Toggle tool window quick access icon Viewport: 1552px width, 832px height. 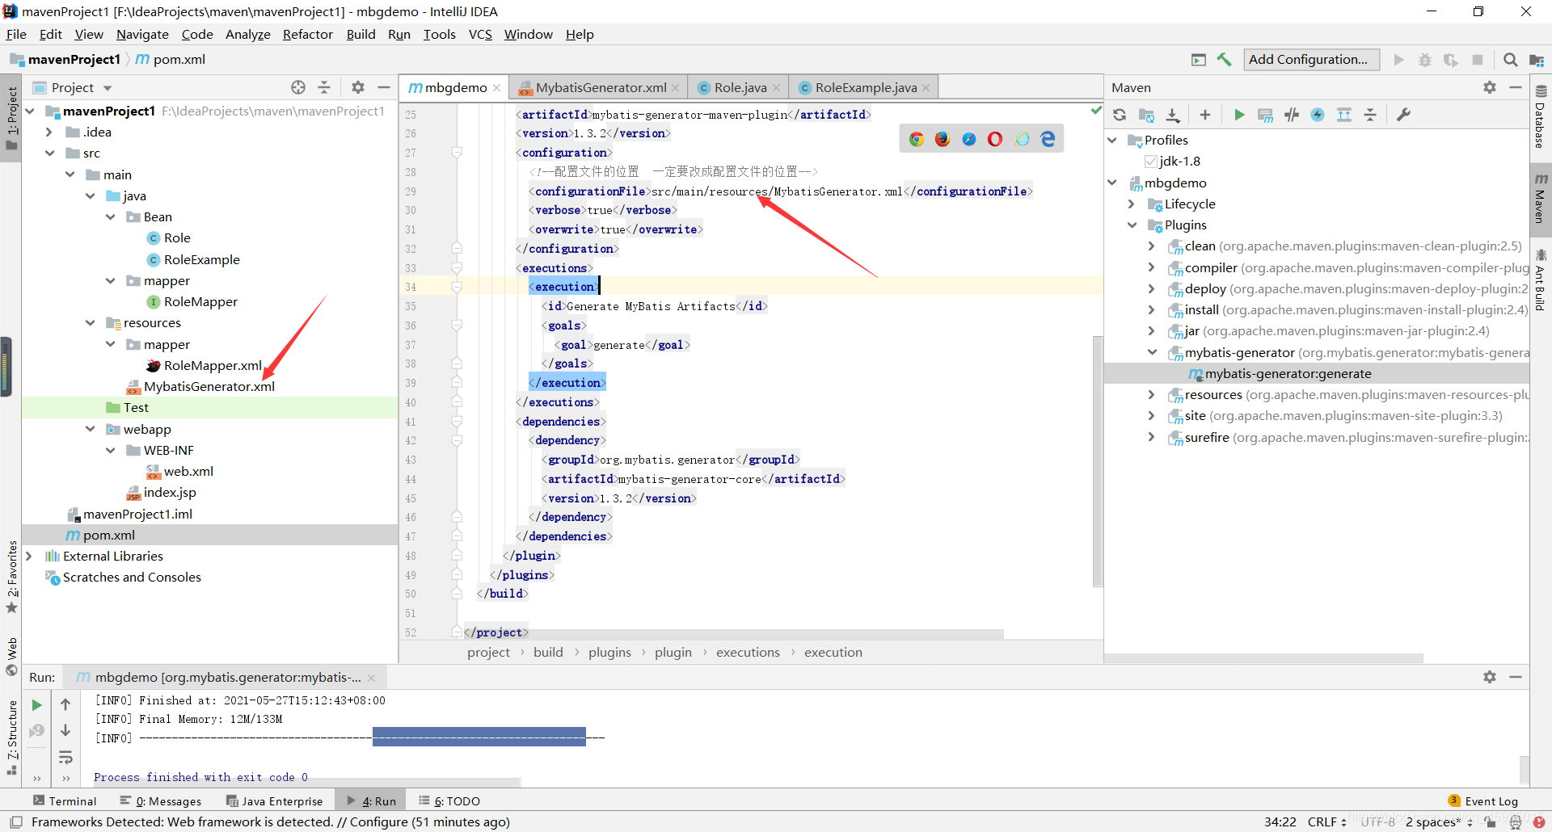click(15, 821)
